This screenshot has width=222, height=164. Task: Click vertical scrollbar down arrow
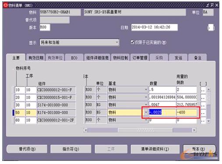[x=209, y=121]
